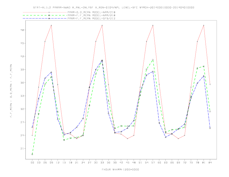Click x-axis tick label 30

[96, 163]
